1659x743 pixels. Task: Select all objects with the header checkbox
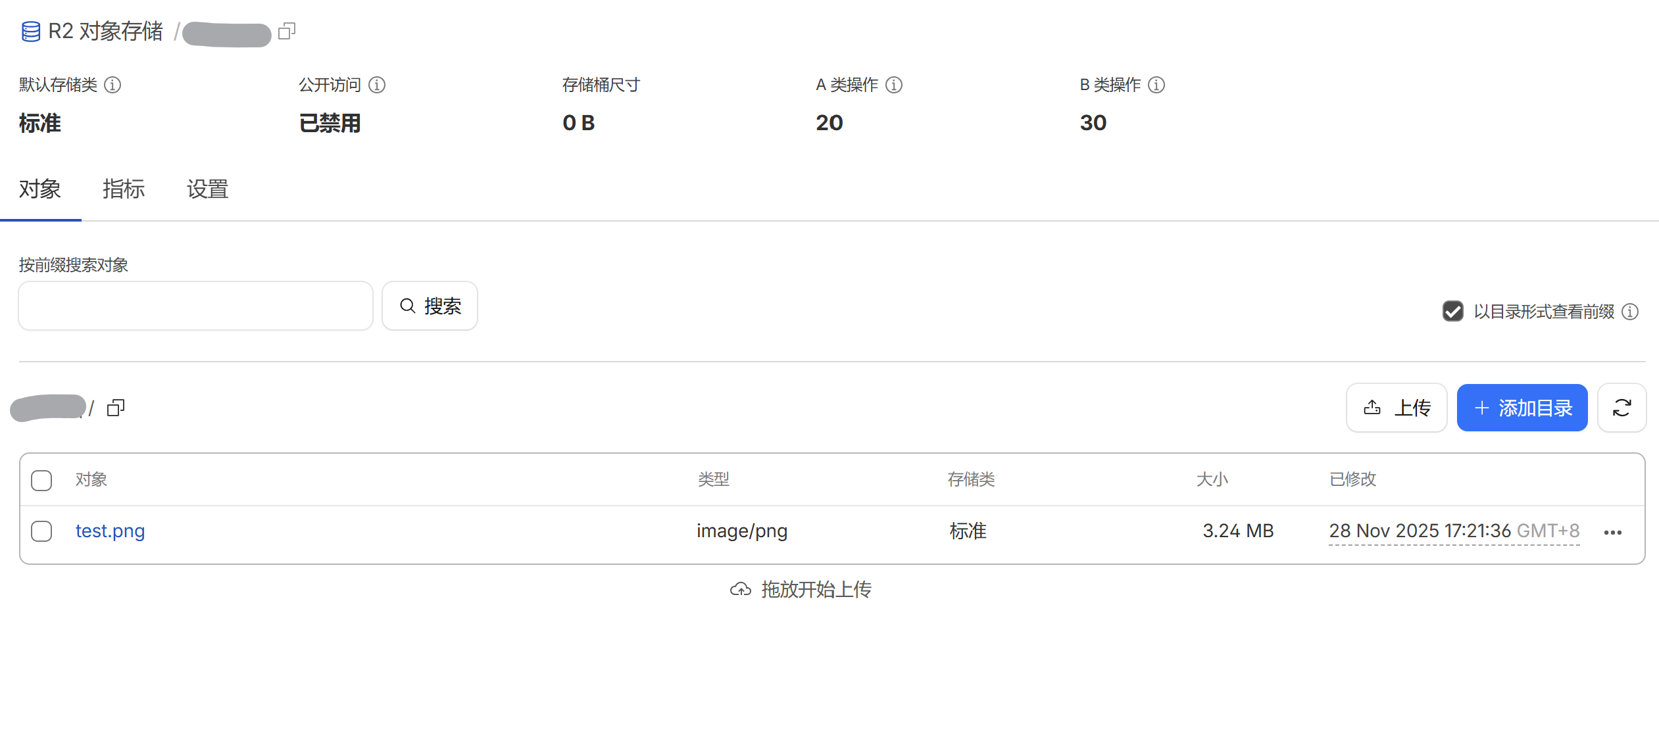click(x=41, y=480)
